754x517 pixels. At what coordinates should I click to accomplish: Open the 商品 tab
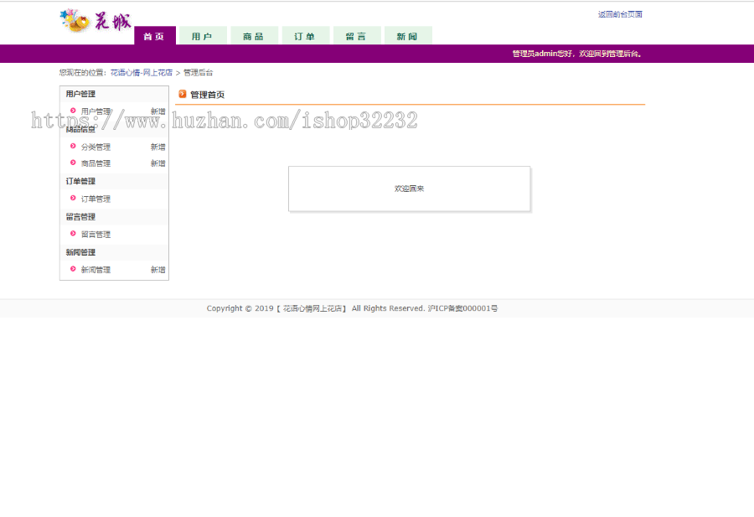click(x=254, y=35)
